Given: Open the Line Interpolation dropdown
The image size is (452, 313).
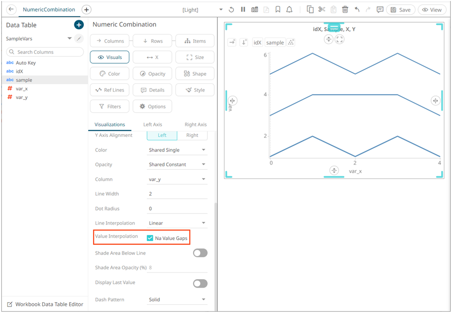Looking at the screenshot, I should coord(177,223).
